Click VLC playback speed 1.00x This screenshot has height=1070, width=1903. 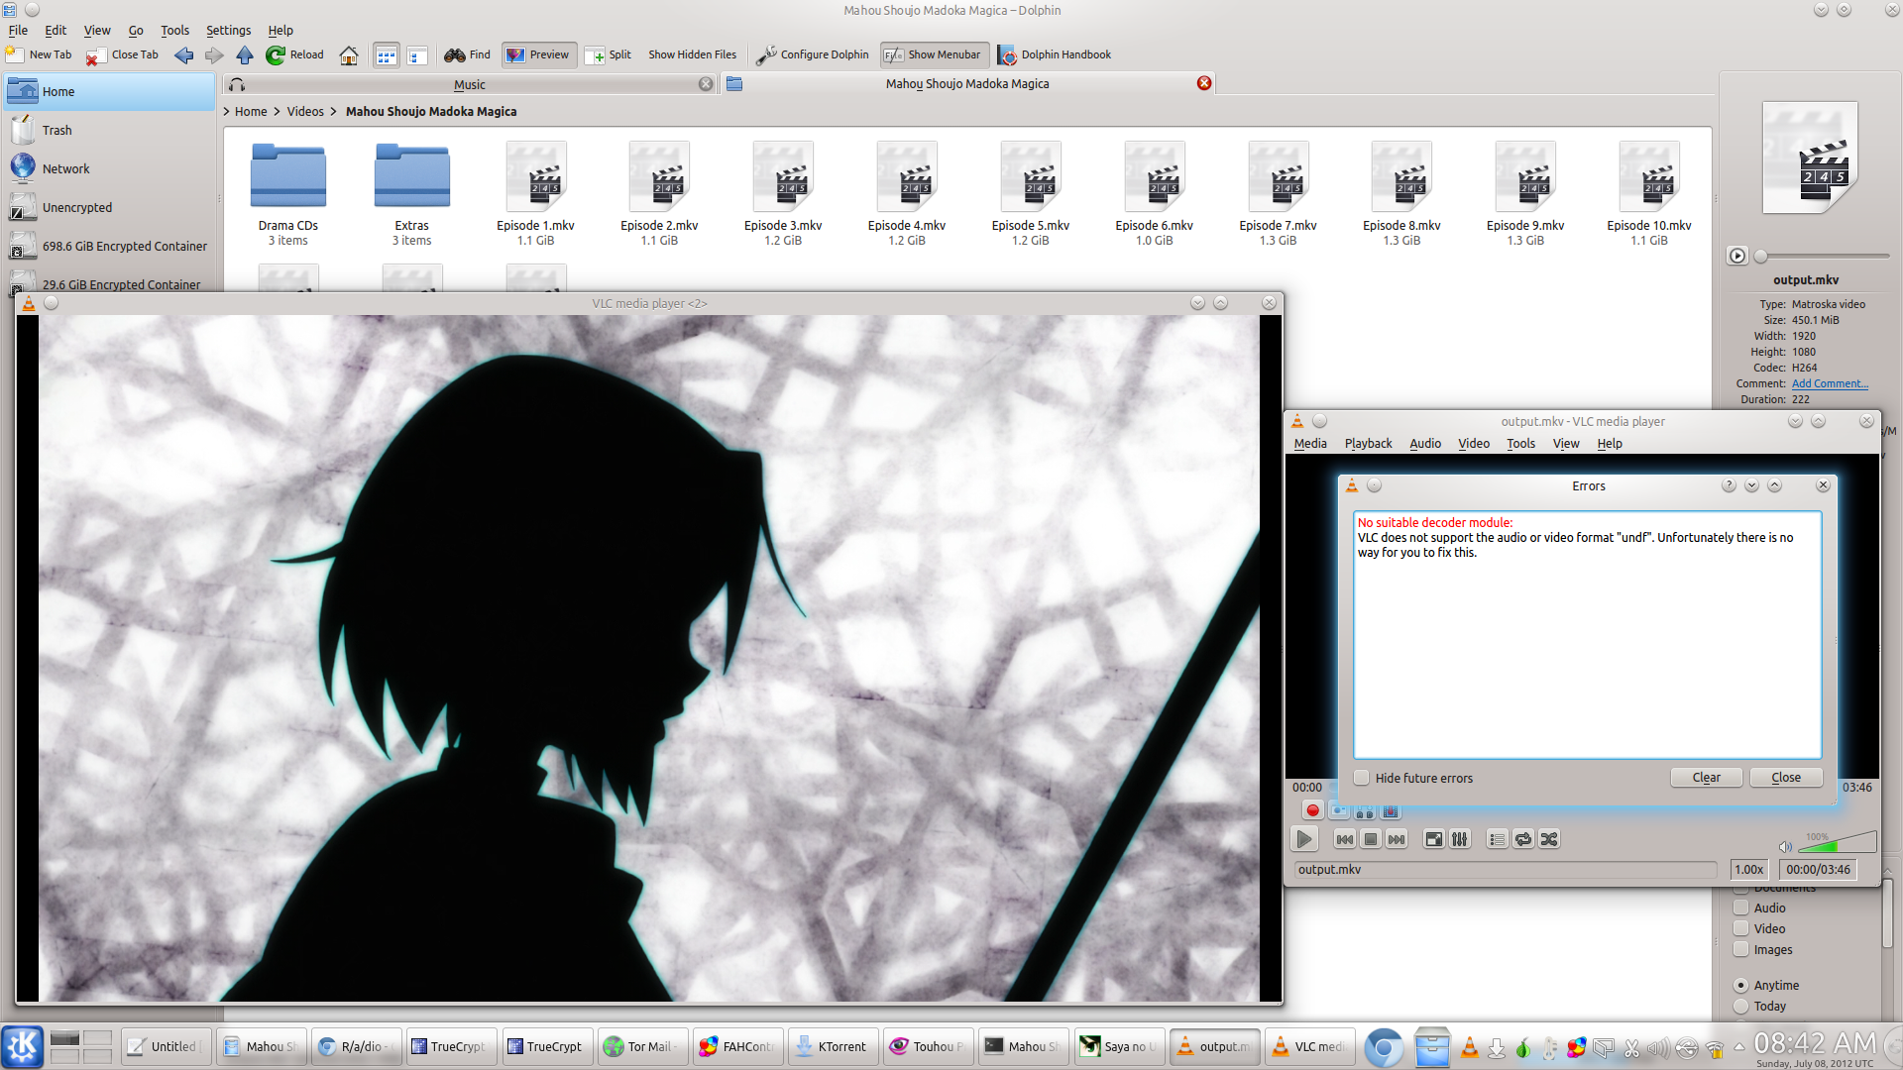(1749, 869)
